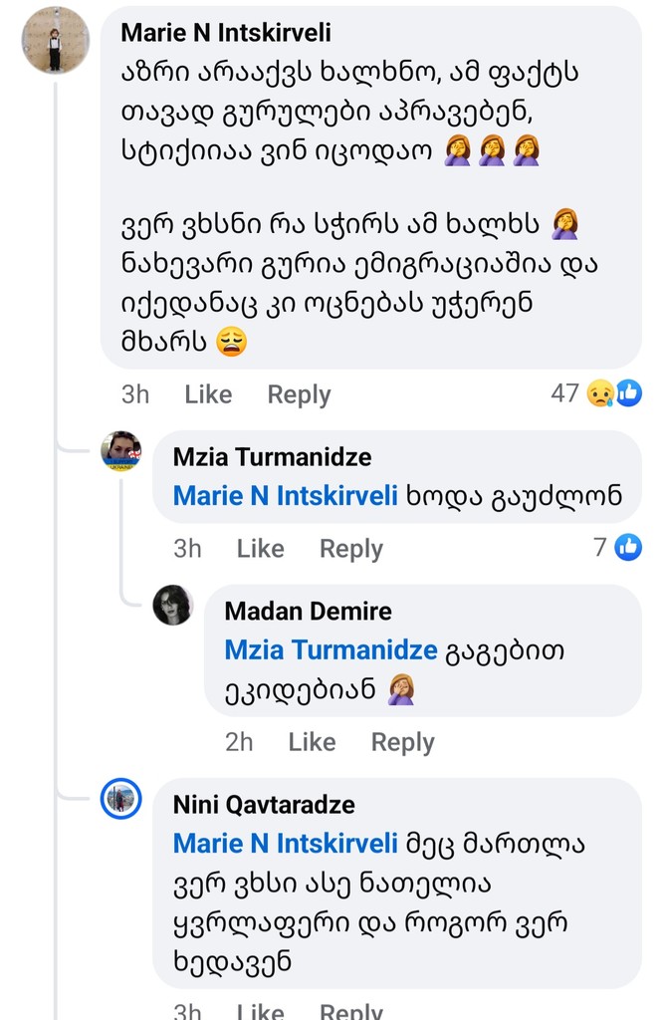The image size is (663, 1020).
Task: Like Marie N Intskirveli's top comment
Action: 208,394
